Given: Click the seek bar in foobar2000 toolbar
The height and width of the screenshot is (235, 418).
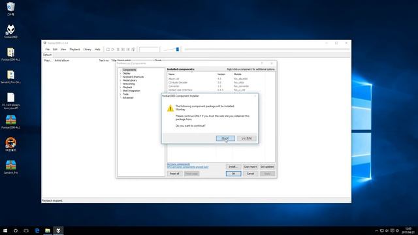Looking at the screenshot, I should (267, 50).
